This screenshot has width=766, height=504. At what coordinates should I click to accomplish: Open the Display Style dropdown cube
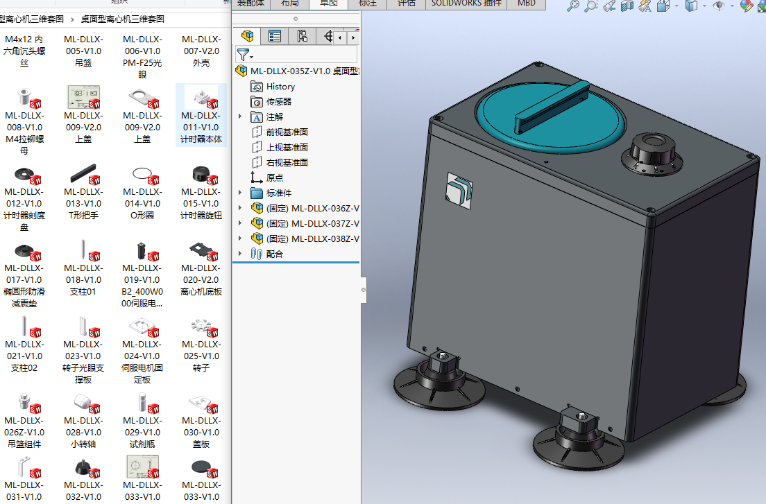point(692,6)
